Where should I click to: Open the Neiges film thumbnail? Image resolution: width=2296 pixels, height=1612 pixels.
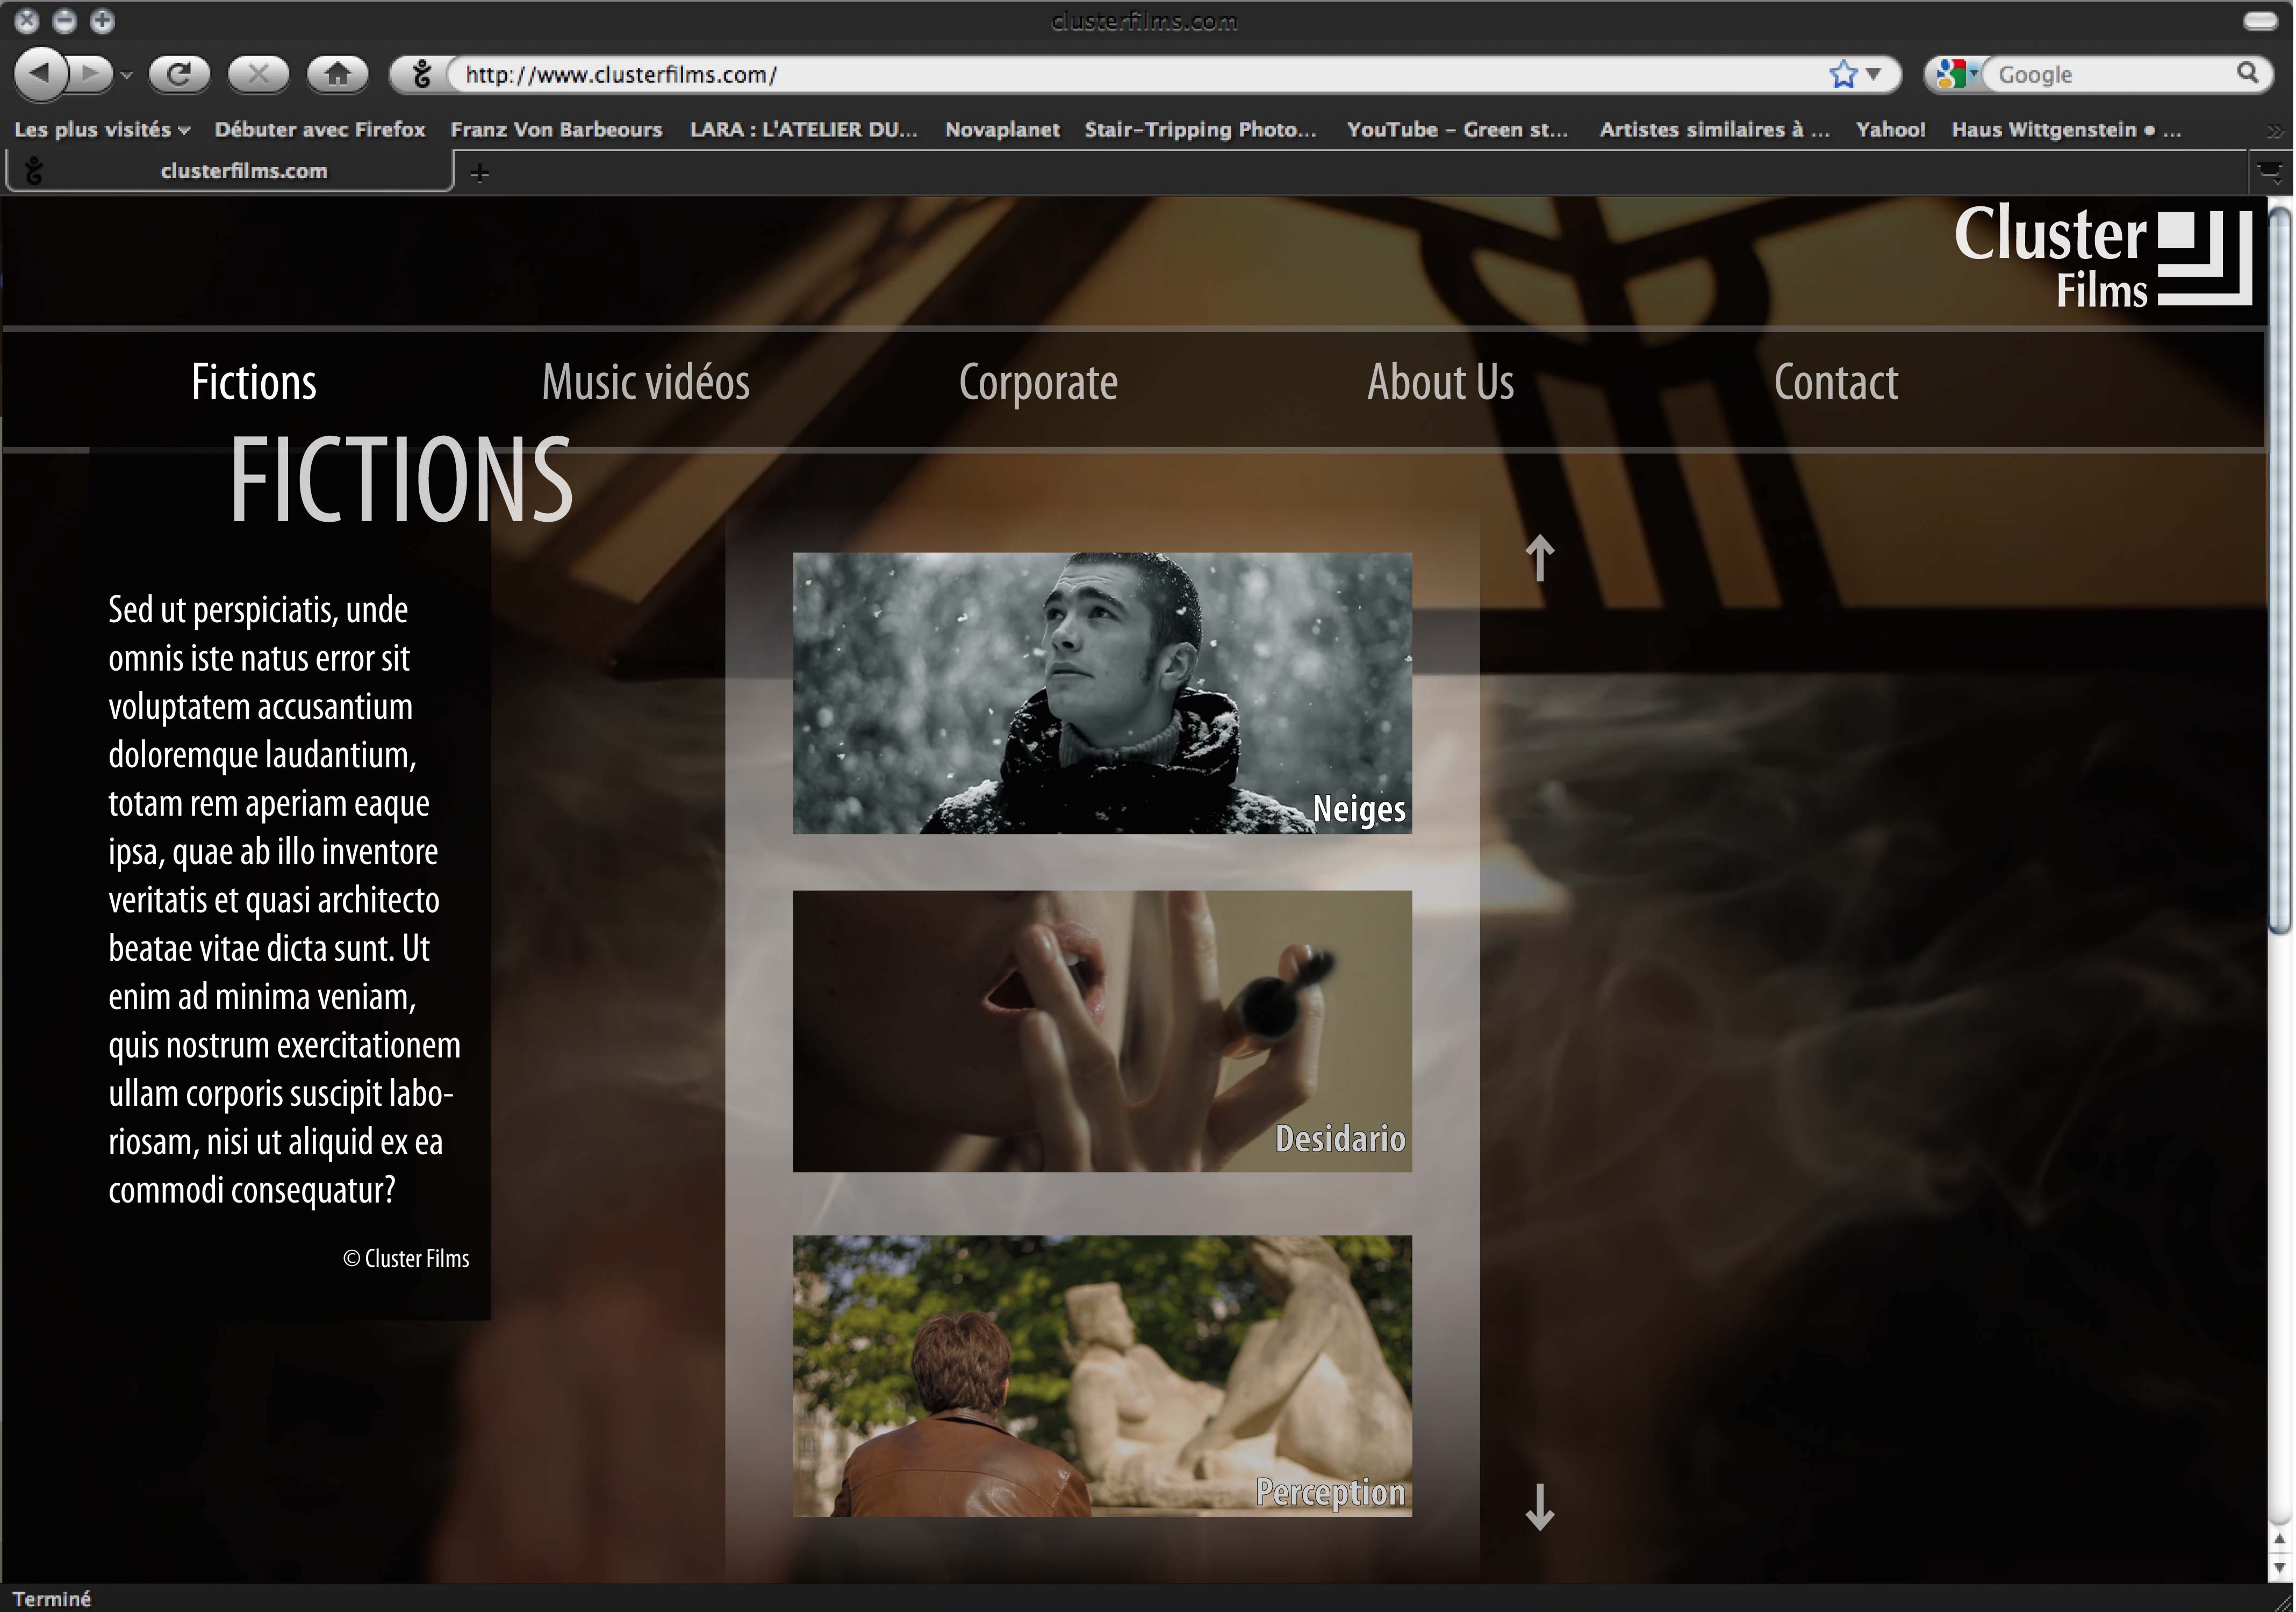1102,693
